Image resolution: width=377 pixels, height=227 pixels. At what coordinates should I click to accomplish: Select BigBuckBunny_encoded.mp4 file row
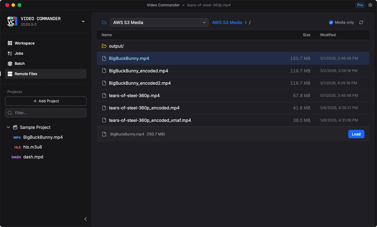point(233,71)
